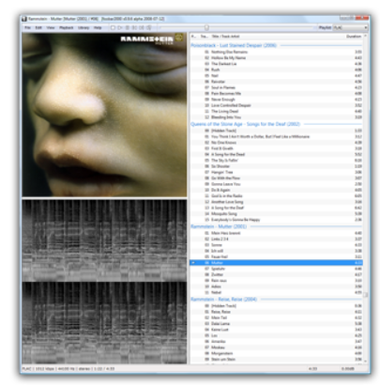Image resolution: width=380 pixels, height=387 pixels.
Task: Open the Playlist dropdown showing FLAC
Action: (351, 28)
